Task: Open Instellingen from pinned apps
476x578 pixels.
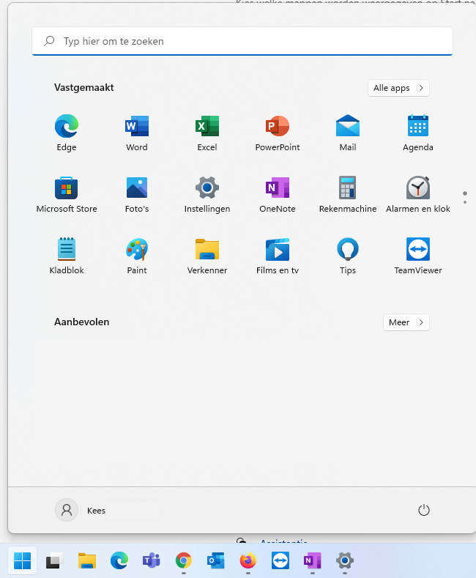Action: click(207, 194)
